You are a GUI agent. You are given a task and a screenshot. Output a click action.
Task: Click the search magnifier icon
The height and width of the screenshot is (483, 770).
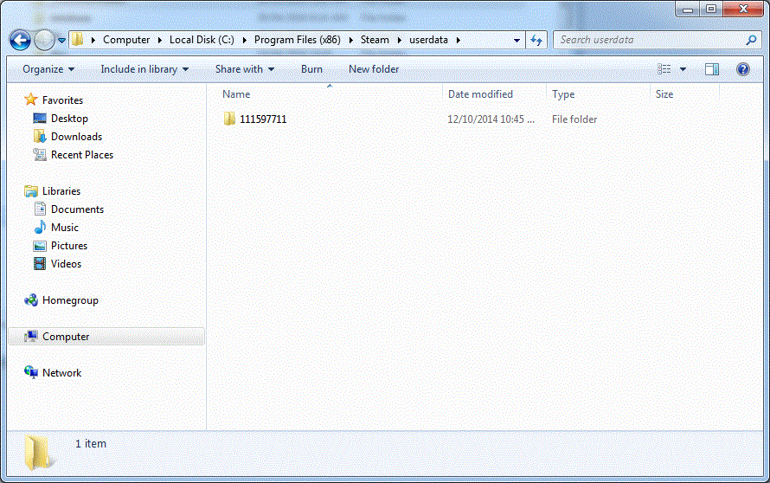(x=750, y=40)
